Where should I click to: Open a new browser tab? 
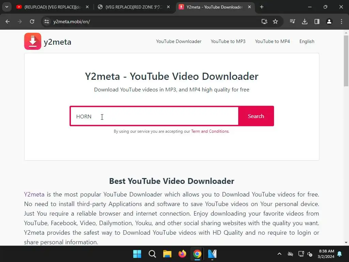[262, 7]
